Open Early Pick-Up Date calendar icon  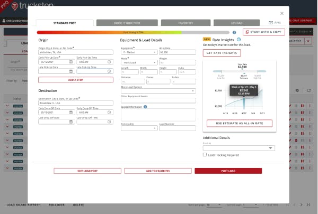(x=72, y=62)
